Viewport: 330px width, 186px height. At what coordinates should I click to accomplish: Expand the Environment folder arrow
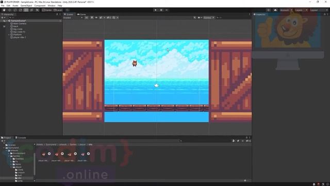coord(9,153)
